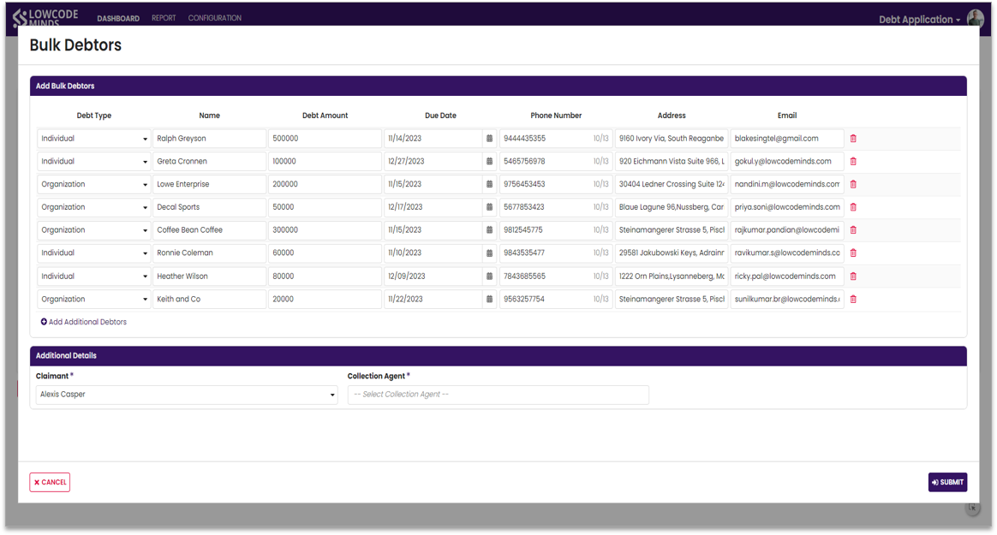Open Debt Type dropdown for Lowe Enterprise

(x=93, y=184)
